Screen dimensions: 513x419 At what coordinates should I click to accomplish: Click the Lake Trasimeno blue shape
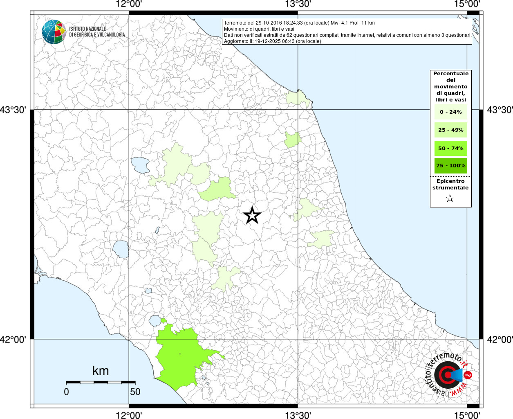[x=140, y=164]
